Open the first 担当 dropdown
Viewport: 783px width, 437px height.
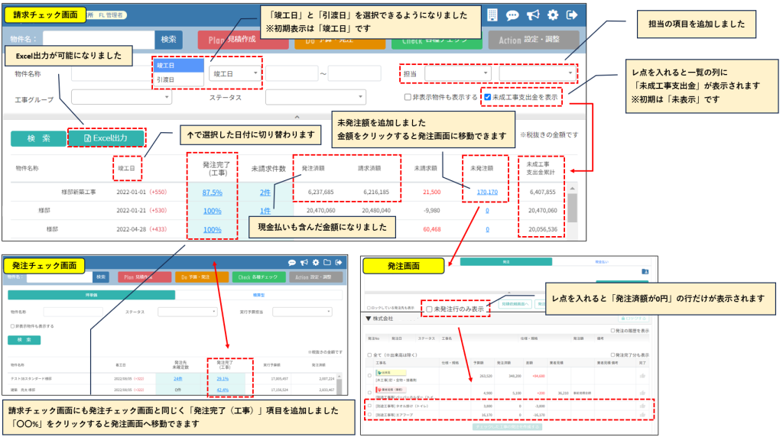click(x=457, y=73)
